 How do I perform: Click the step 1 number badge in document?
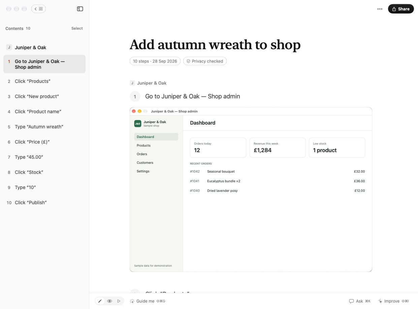(x=135, y=96)
